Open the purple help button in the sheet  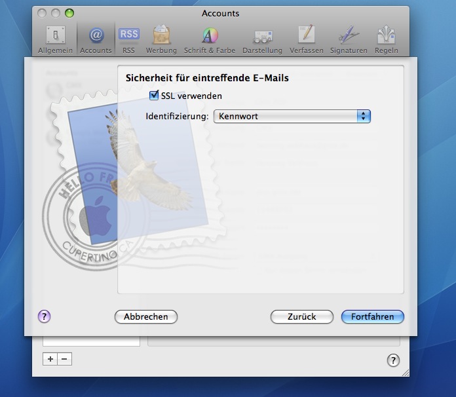point(44,316)
